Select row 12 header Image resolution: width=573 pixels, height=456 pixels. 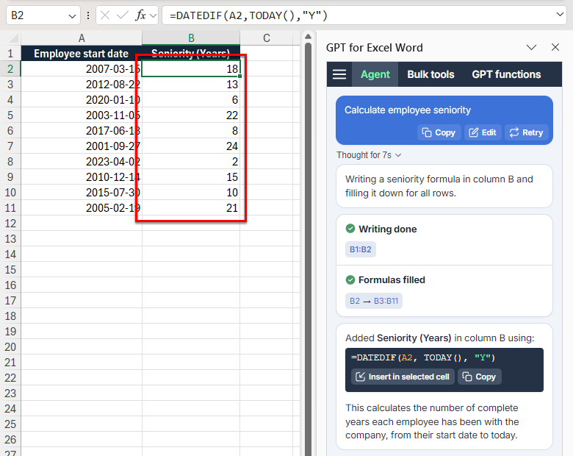[10, 224]
